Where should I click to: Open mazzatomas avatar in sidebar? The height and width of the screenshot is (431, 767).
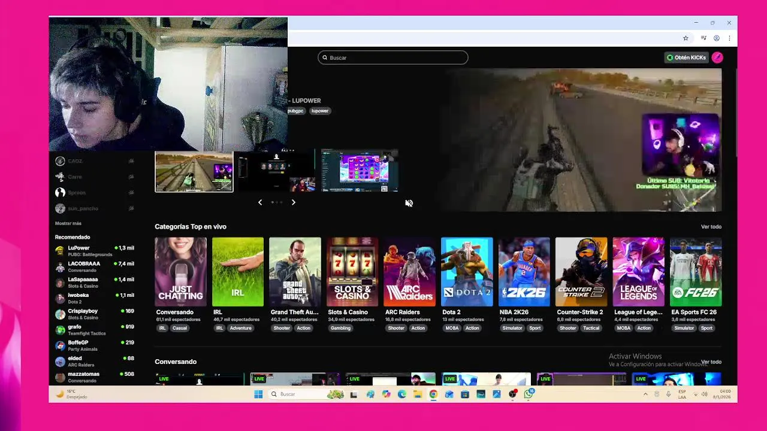click(60, 377)
